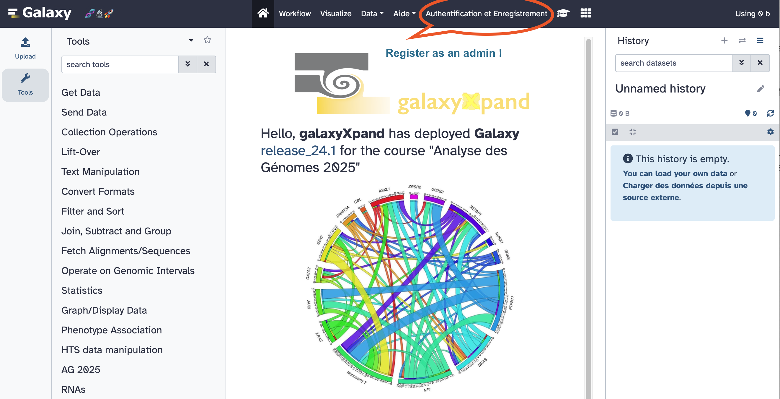The height and width of the screenshot is (399, 780).
Task: Open the graduation cap training icon
Action: tap(563, 13)
